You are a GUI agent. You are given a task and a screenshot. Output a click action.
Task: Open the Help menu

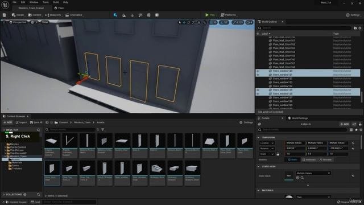point(65,2)
